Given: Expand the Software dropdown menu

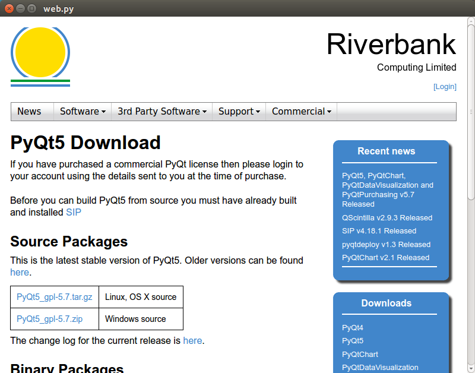Looking at the screenshot, I should pyautogui.click(x=83, y=112).
